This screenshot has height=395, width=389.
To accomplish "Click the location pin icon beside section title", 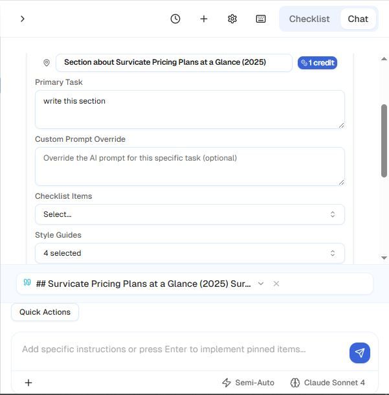I will pyautogui.click(x=47, y=62).
